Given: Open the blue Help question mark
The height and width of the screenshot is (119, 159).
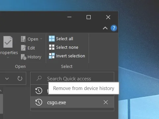Looking at the screenshot, I should [114, 28].
